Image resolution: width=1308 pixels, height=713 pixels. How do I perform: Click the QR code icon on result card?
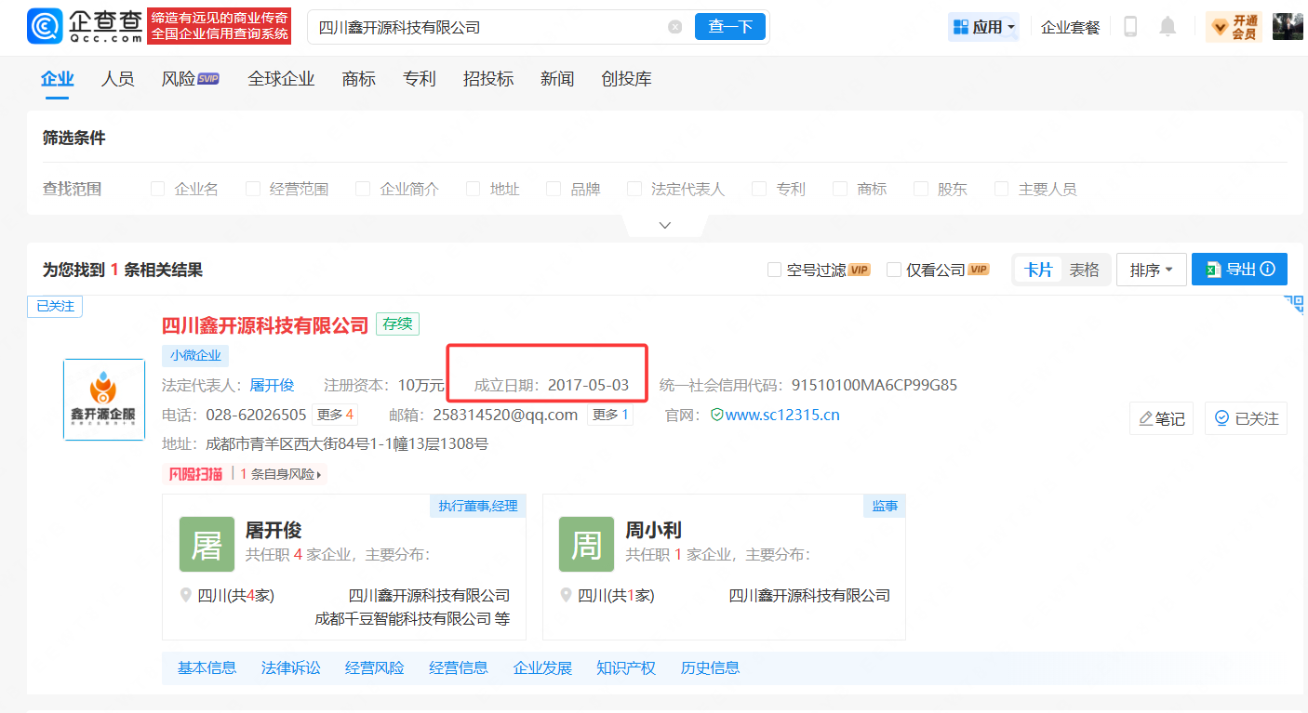click(x=1294, y=304)
